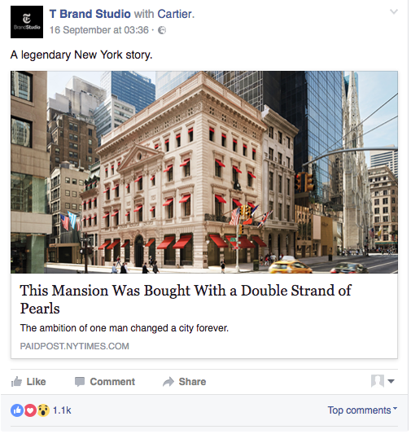Screen dimensions: 411x434
Task: Open the Top comments sorting dropdown
Action: pos(362,410)
